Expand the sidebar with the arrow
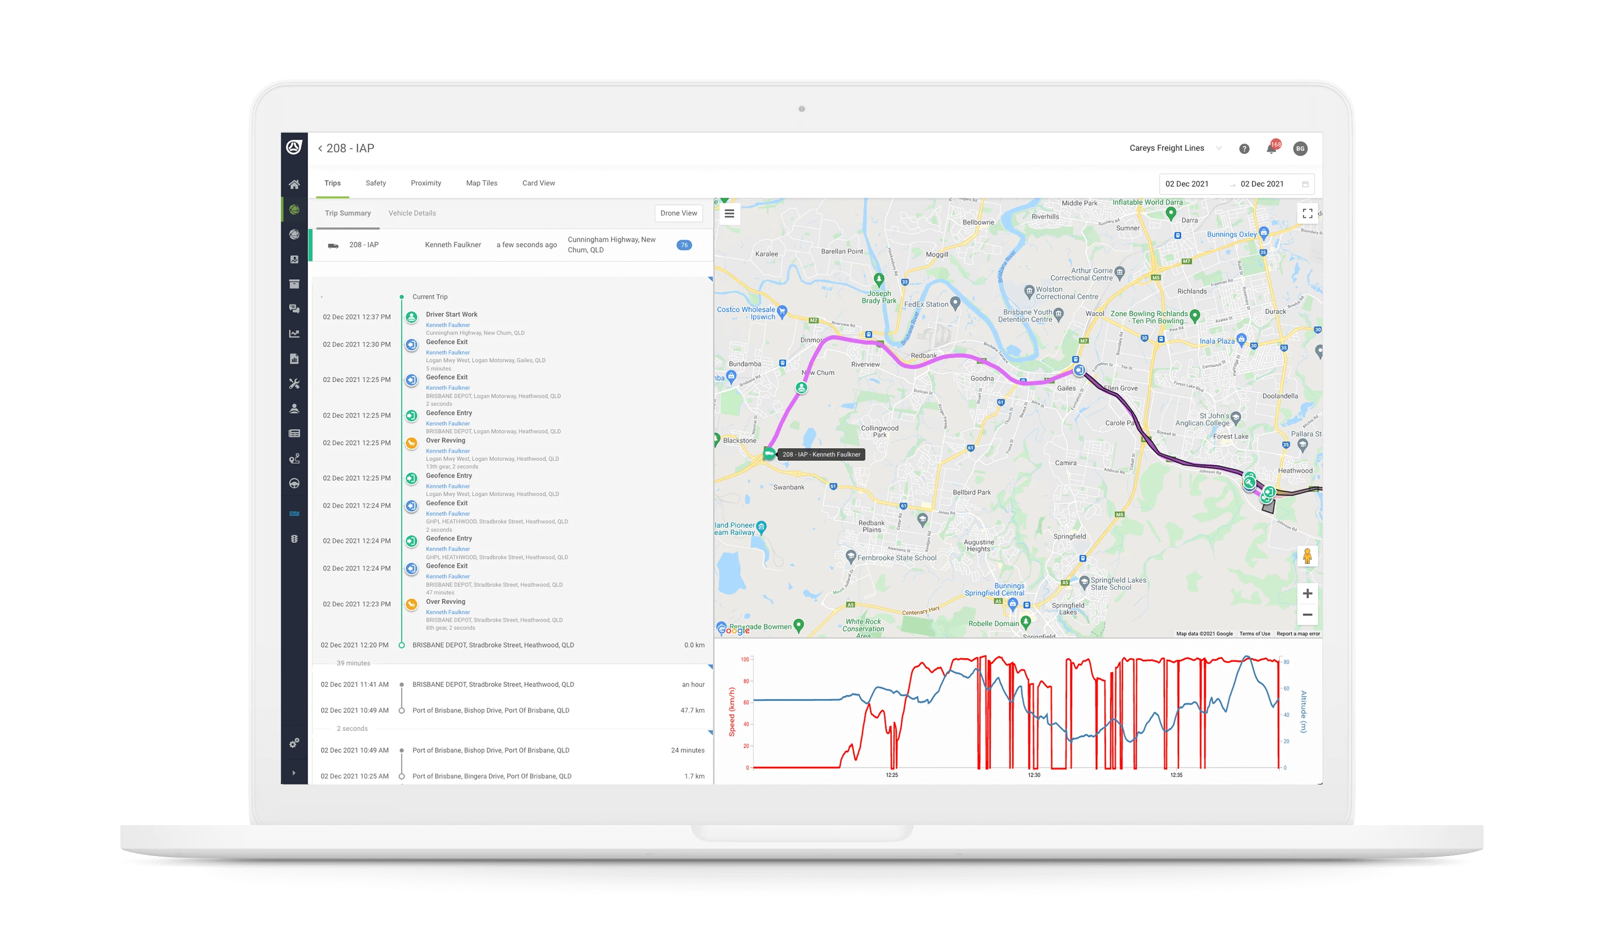The width and height of the screenshot is (1605, 947). (294, 773)
